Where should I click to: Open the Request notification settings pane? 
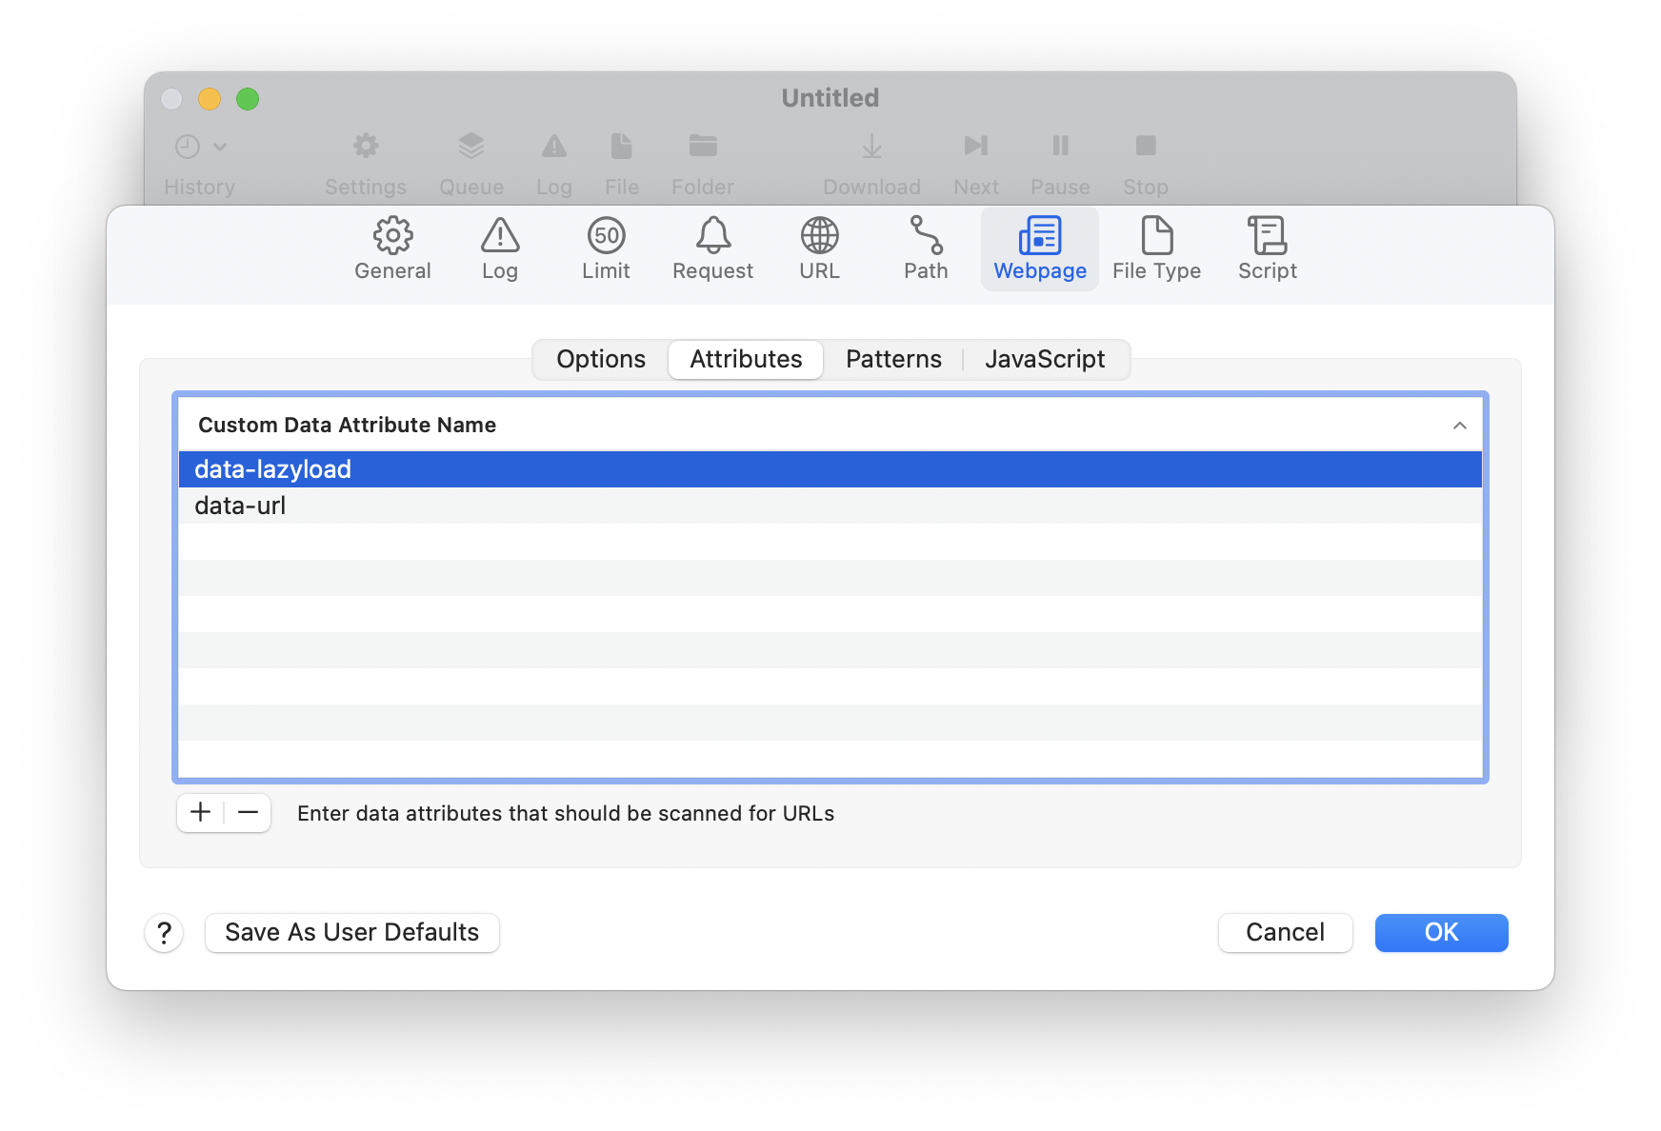(x=712, y=248)
